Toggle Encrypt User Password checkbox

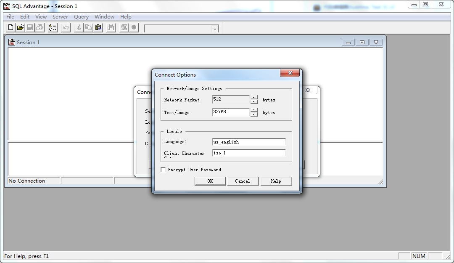[x=163, y=170]
